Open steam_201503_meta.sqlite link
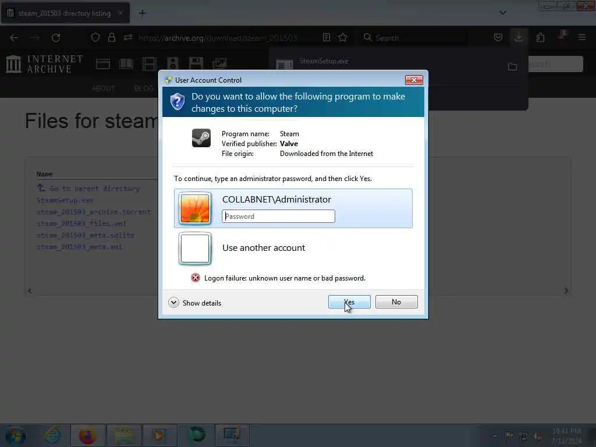Image resolution: width=596 pixels, height=447 pixels. (x=85, y=235)
